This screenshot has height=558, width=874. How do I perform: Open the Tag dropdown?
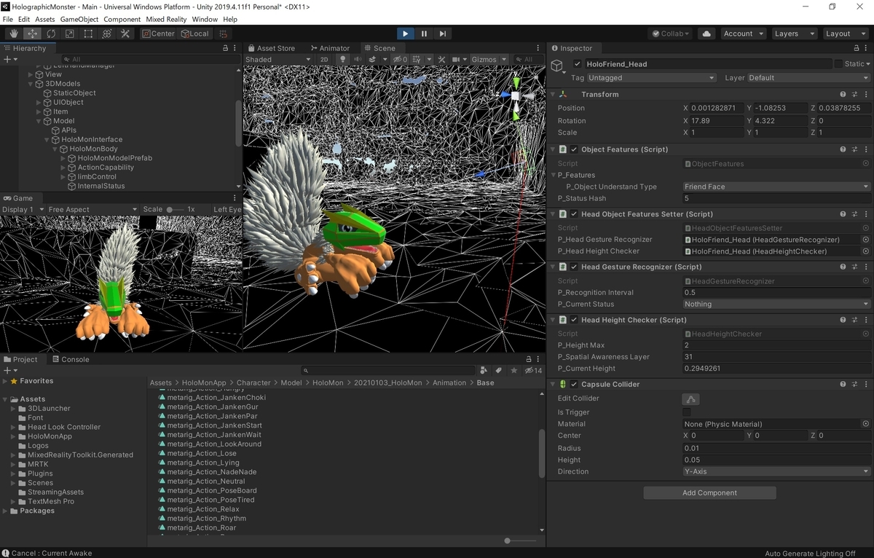pyautogui.click(x=653, y=78)
